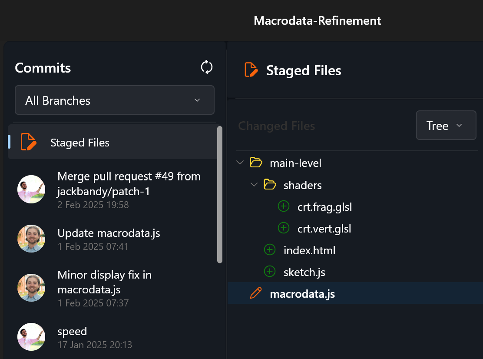Collapse the shaders folder
Screen dimensions: 483x359
[254, 184]
